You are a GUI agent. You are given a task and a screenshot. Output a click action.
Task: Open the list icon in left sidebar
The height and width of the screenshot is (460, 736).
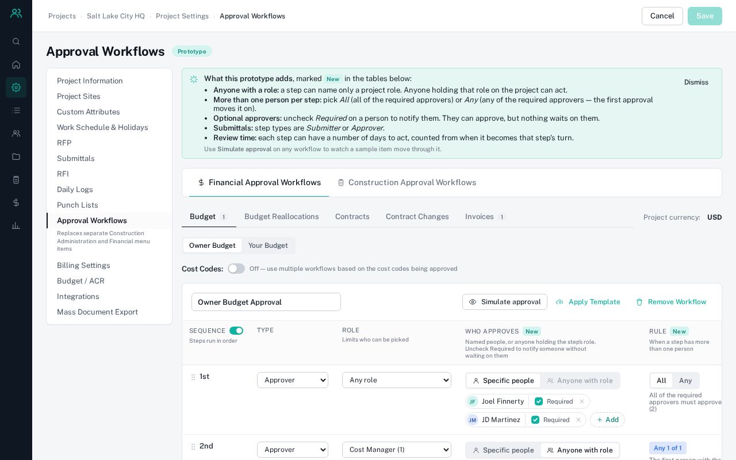tap(16, 110)
